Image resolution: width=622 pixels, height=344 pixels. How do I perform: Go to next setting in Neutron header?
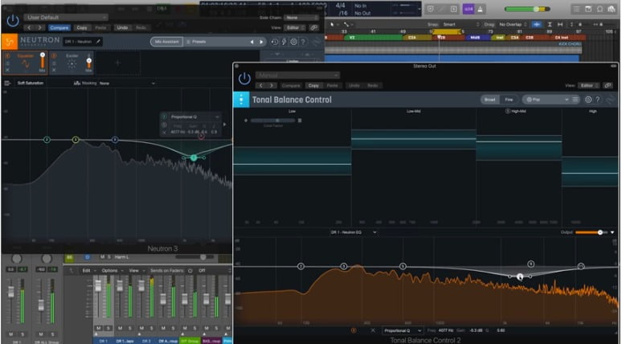click(39, 28)
